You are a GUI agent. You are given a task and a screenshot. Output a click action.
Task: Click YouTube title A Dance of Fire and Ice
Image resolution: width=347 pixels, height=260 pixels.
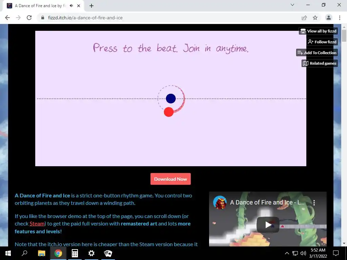[267, 202]
